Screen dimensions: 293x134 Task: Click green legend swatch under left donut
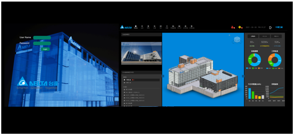(253, 68)
